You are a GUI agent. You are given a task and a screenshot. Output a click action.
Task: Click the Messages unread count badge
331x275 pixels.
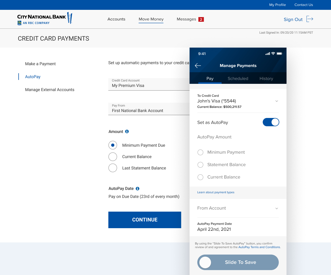pos(201,19)
